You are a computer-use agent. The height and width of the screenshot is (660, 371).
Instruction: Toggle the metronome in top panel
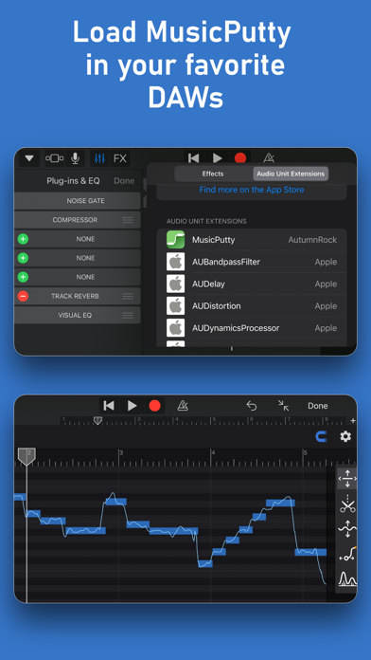point(269,158)
